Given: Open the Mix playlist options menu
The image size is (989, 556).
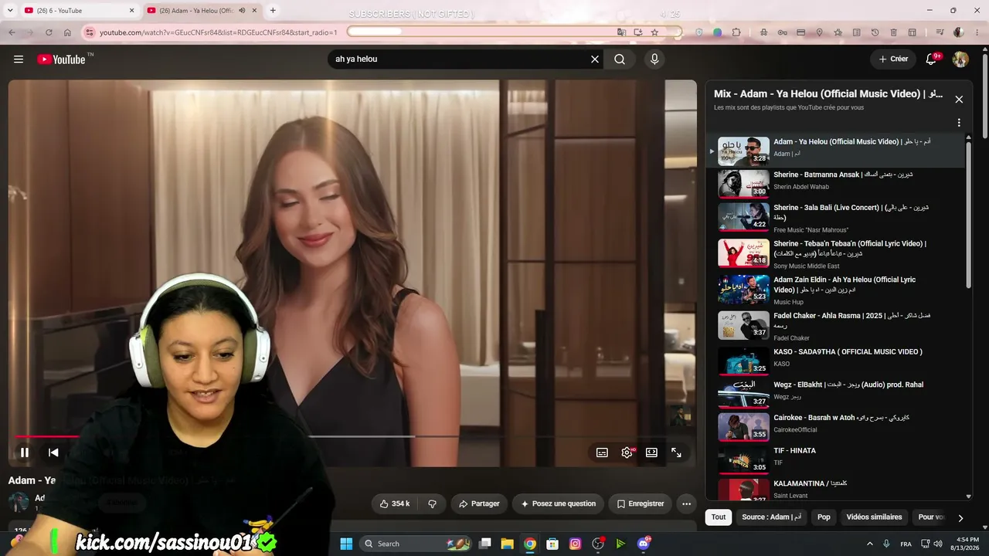Looking at the screenshot, I should click(x=959, y=123).
